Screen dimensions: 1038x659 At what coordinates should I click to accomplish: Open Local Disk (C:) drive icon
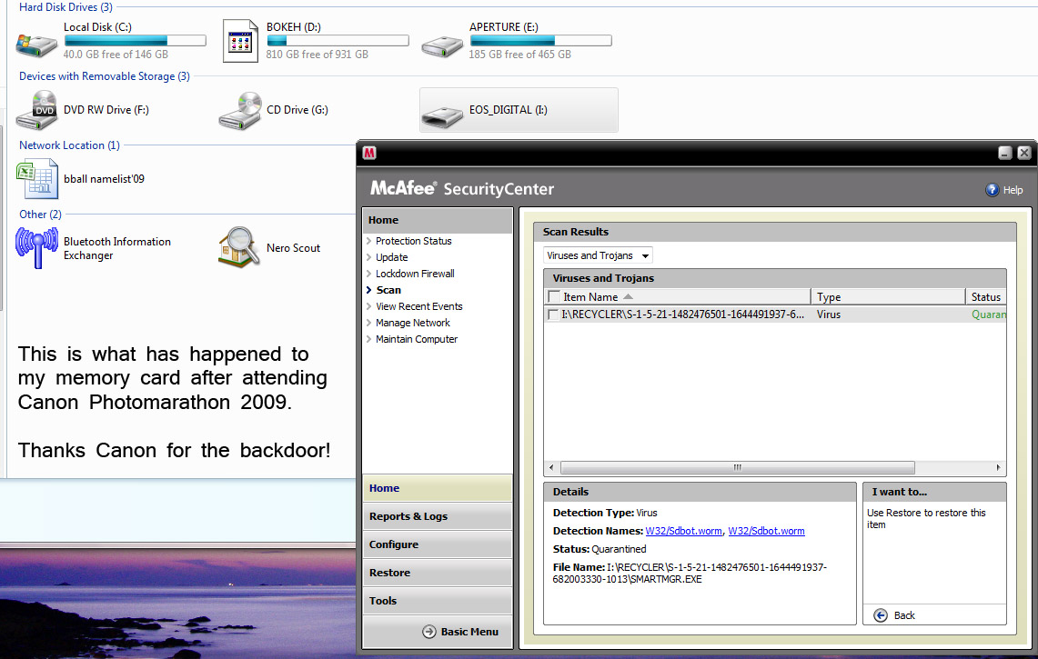[36, 45]
